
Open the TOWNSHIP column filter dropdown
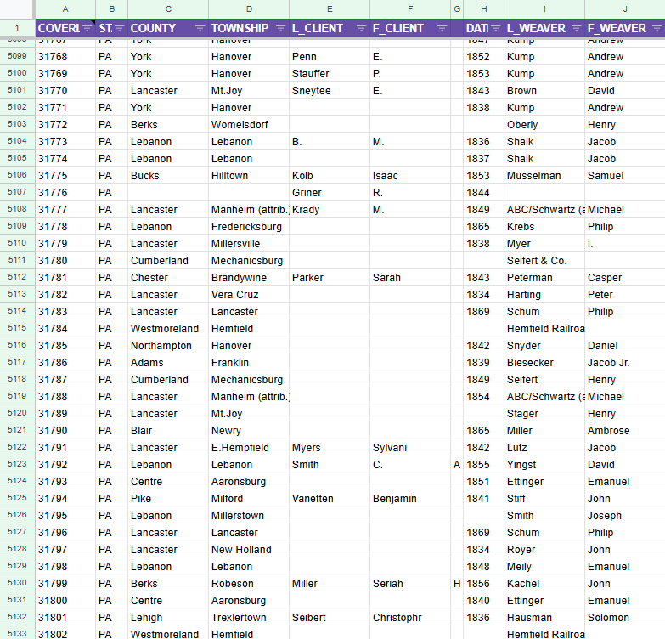click(281, 28)
